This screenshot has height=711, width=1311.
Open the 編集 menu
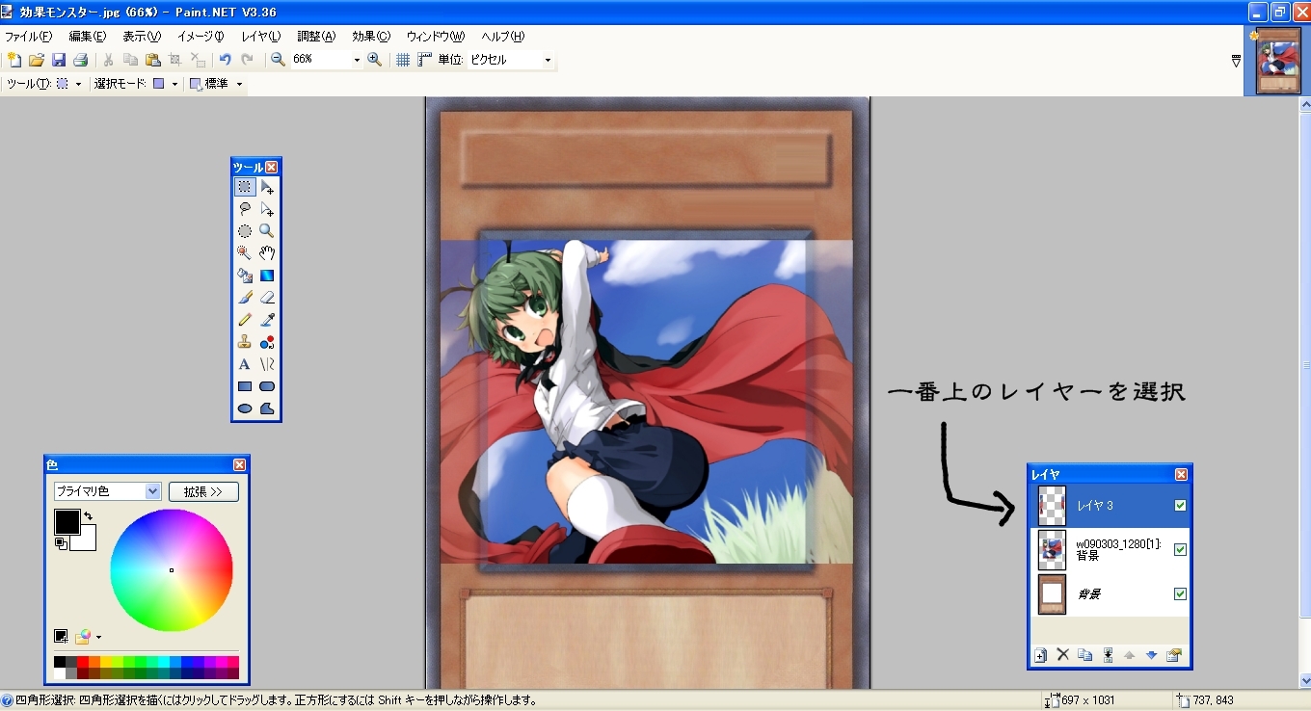(x=88, y=37)
